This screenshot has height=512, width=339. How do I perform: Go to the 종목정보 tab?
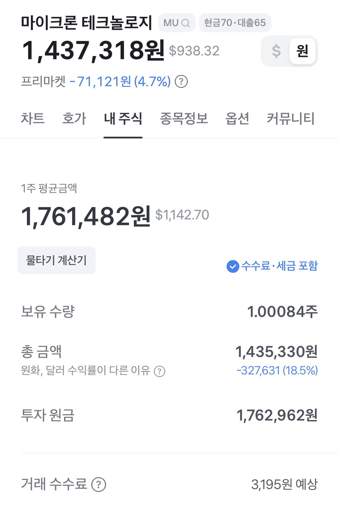click(184, 118)
